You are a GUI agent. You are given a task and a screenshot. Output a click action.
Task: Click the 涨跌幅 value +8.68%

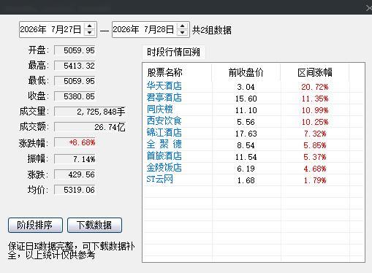[75, 142]
